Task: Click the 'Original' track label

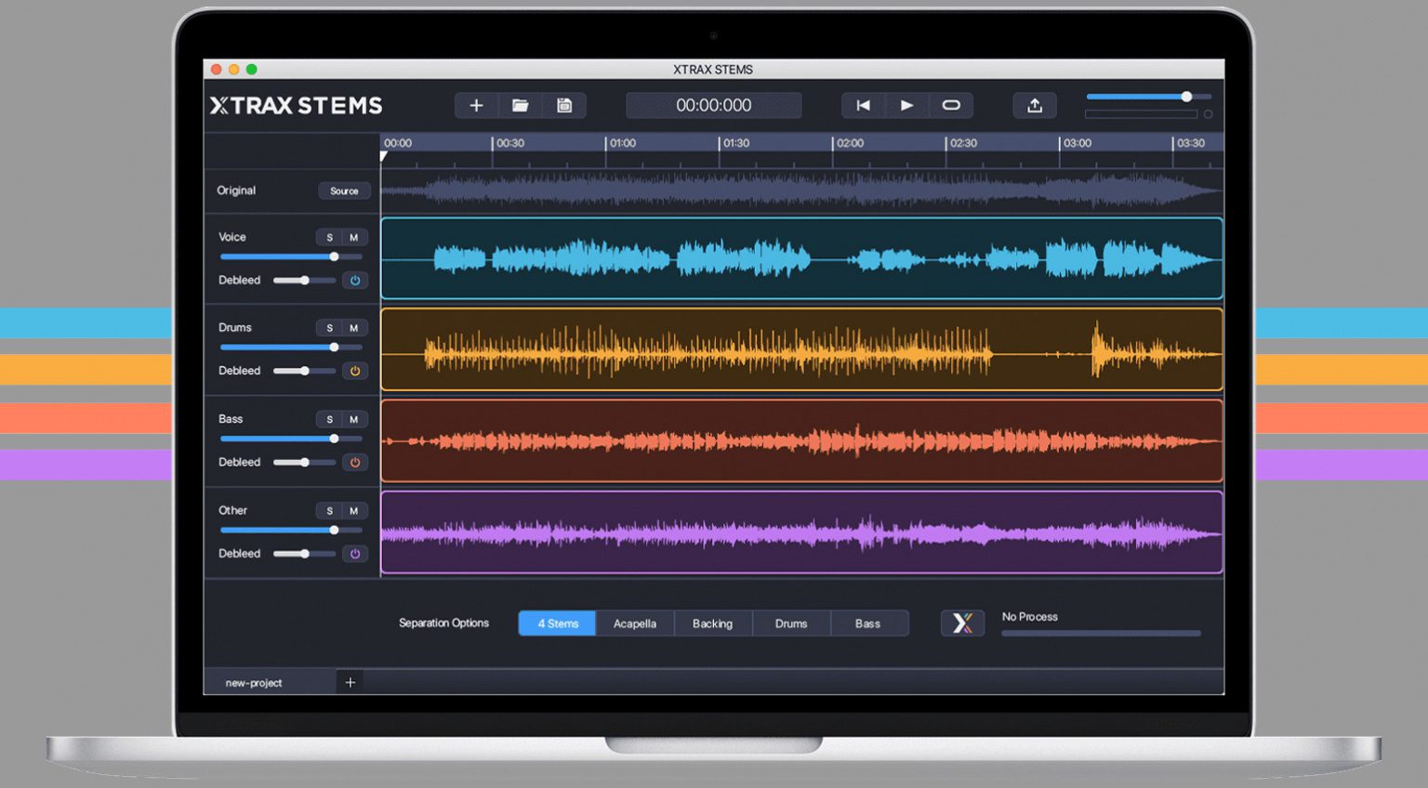Action: coord(236,190)
